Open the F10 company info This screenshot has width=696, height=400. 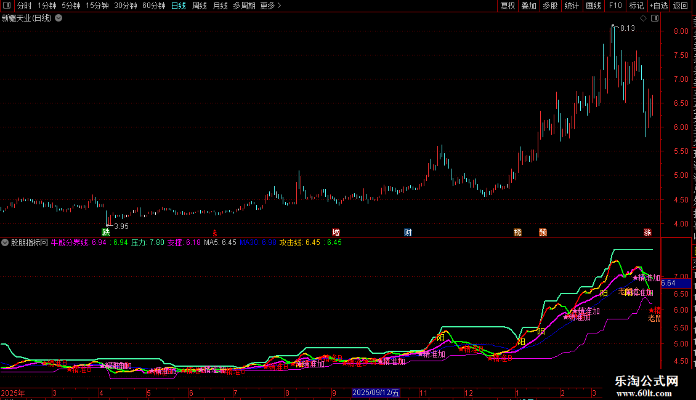coord(615,6)
